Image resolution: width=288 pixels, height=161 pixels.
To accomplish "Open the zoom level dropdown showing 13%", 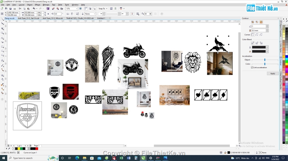I will click(77, 8).
